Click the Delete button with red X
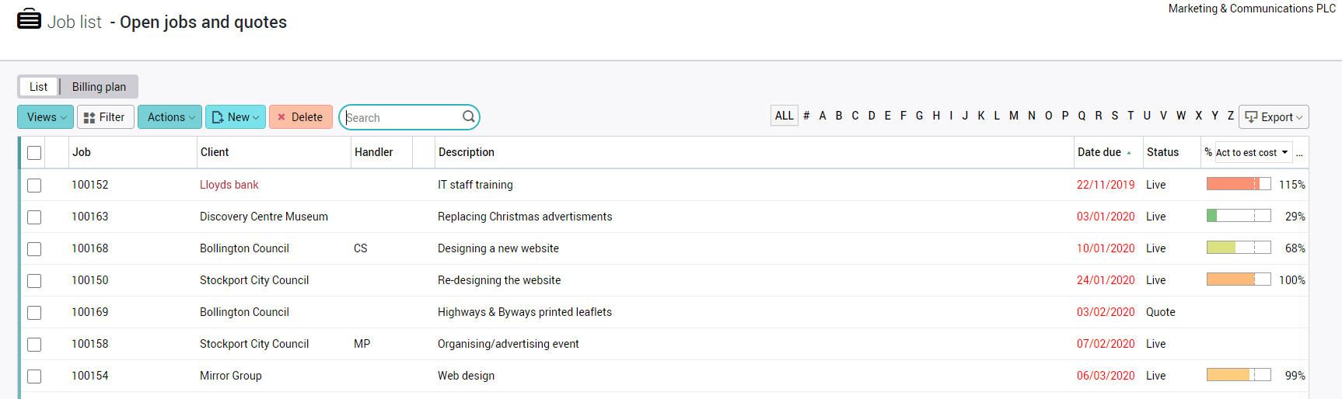This screenshot has height=399, width=1342. [x=300, y=117]
